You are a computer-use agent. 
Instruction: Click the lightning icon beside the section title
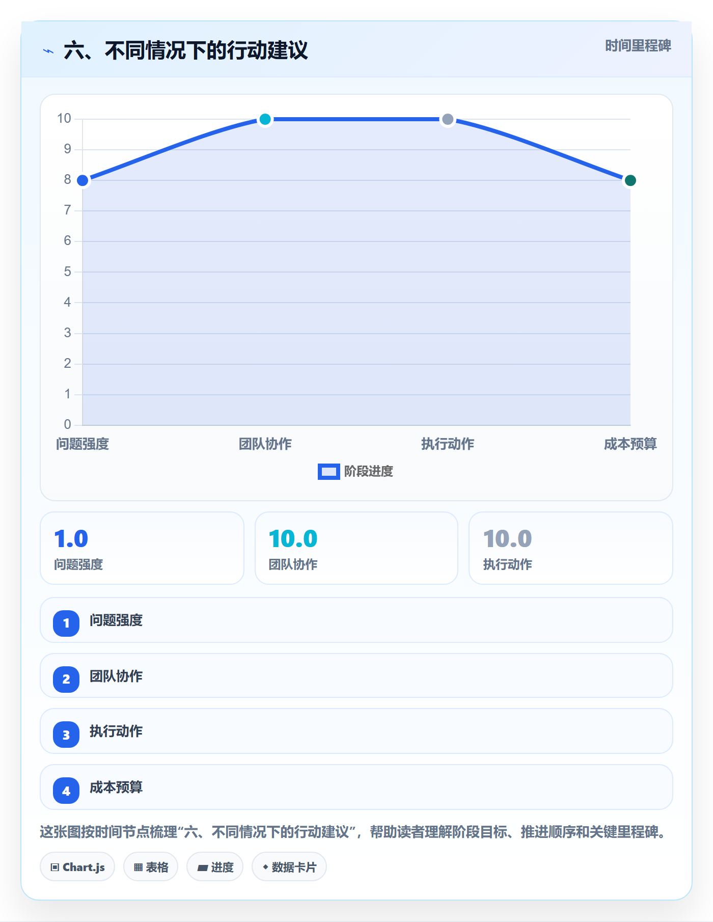click(x=48, y=51)
